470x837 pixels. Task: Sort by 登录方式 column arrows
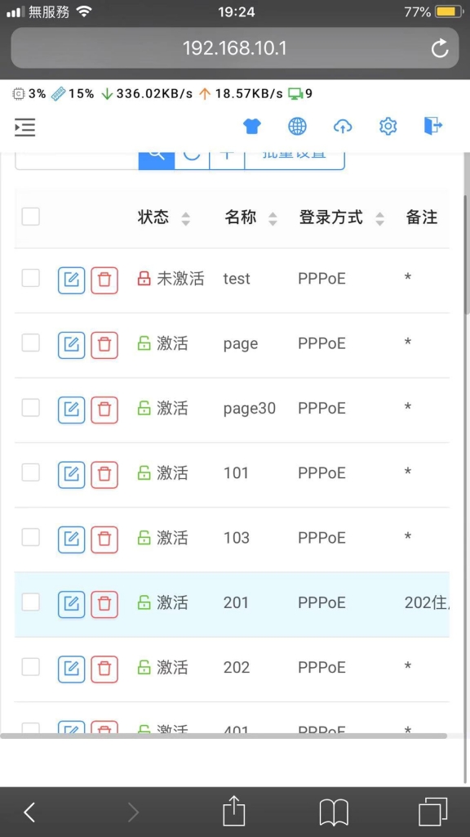click(x=380, y=218)
